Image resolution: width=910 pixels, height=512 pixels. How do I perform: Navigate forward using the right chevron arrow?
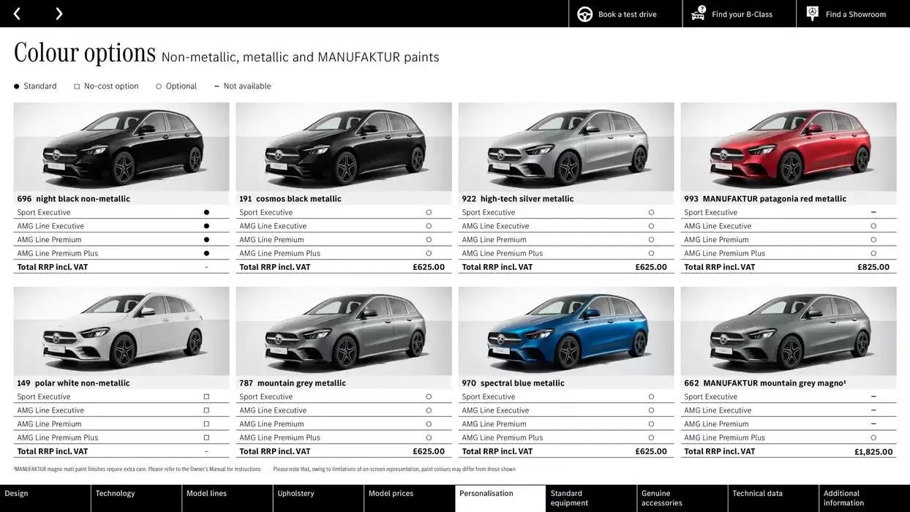coord(59,13)
